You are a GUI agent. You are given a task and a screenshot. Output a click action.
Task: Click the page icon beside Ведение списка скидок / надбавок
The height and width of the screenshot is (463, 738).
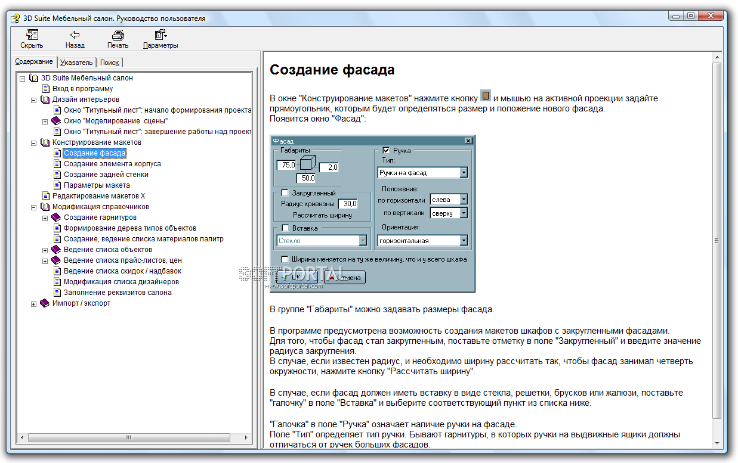(x=57, y=271)
